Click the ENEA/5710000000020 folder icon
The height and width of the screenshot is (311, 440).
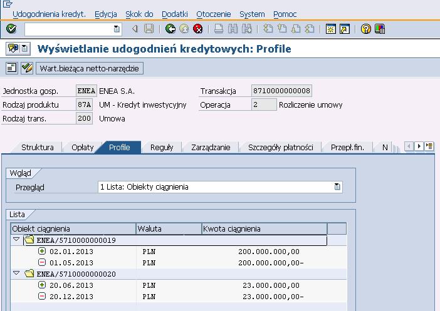(x=29, y=273)
